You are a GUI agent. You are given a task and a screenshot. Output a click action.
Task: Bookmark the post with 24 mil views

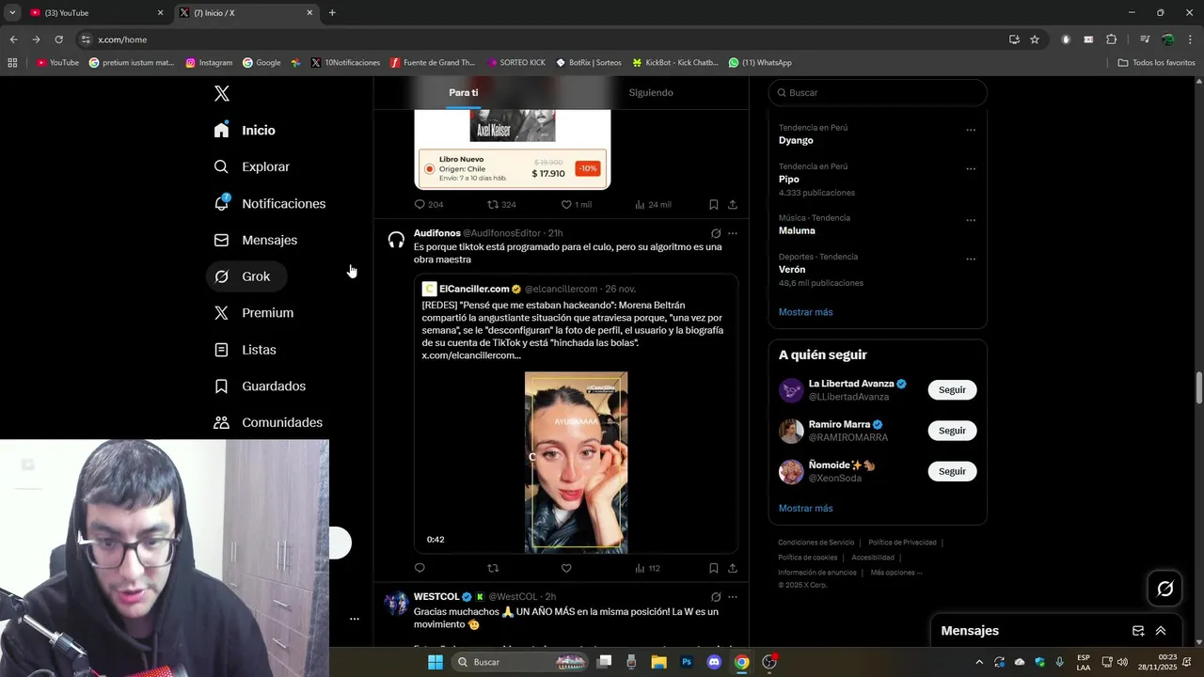coord(713,204)
